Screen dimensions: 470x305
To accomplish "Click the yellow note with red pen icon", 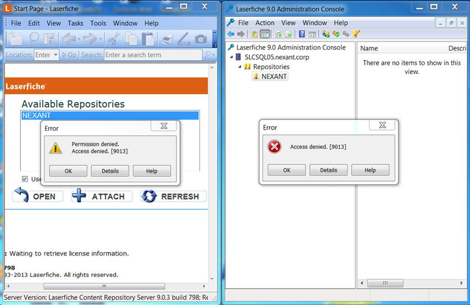I will click(x=356, y=34).
